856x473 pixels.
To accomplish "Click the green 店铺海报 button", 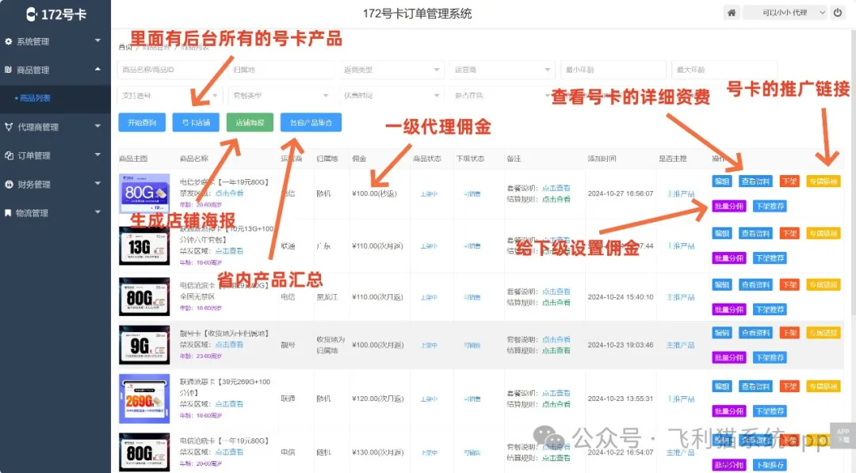I will [250, 123].
